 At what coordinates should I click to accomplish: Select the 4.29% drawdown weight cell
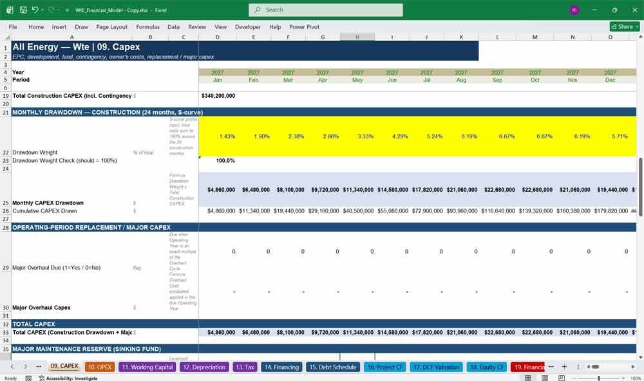click(392, 136)
